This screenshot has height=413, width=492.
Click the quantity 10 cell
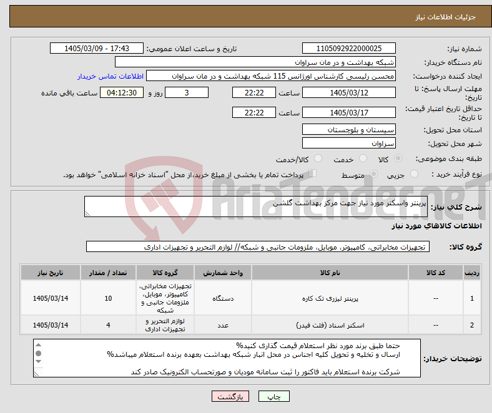[108, 298]
